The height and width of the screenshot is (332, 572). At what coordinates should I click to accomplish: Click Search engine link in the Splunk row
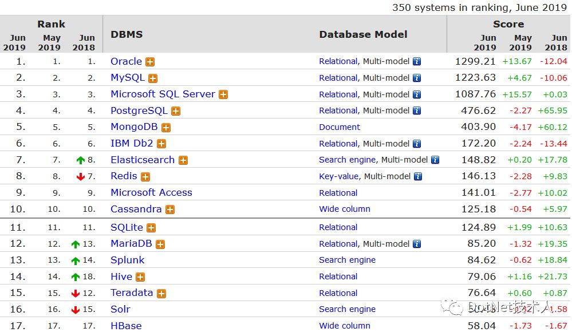point(348,260)
